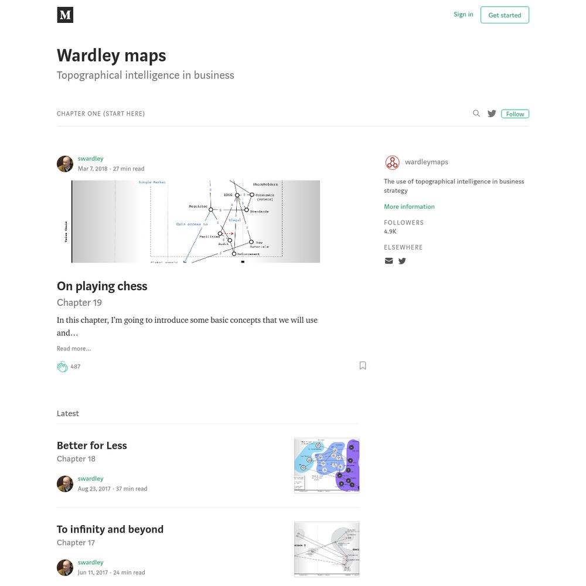
Task: Open the email envelope icon under Elsewhere
Action: (x=389, y=261)
